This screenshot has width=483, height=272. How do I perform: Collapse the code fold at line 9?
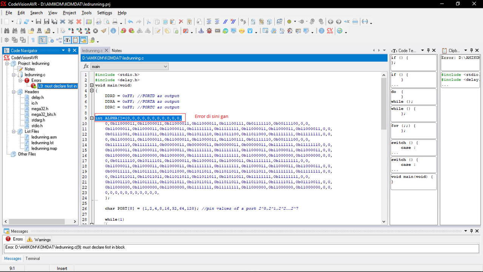click(x=92, y=118)
